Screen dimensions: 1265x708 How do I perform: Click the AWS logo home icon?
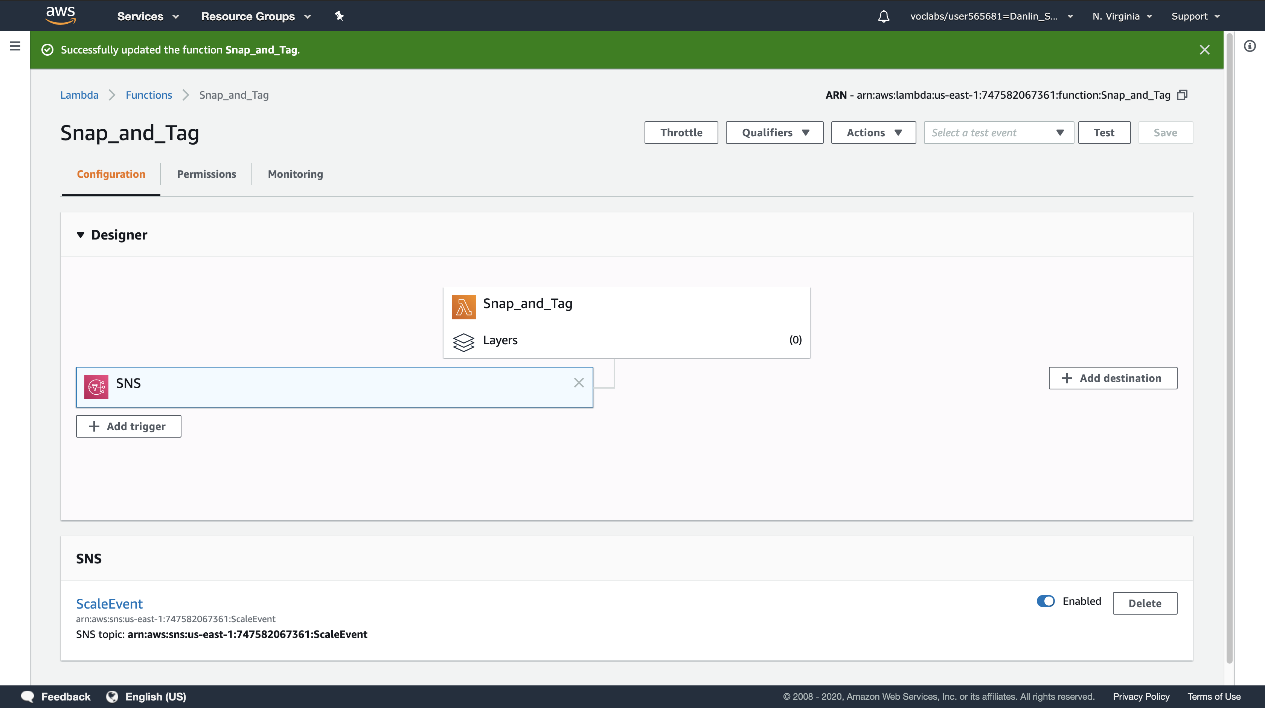(60, 15)
